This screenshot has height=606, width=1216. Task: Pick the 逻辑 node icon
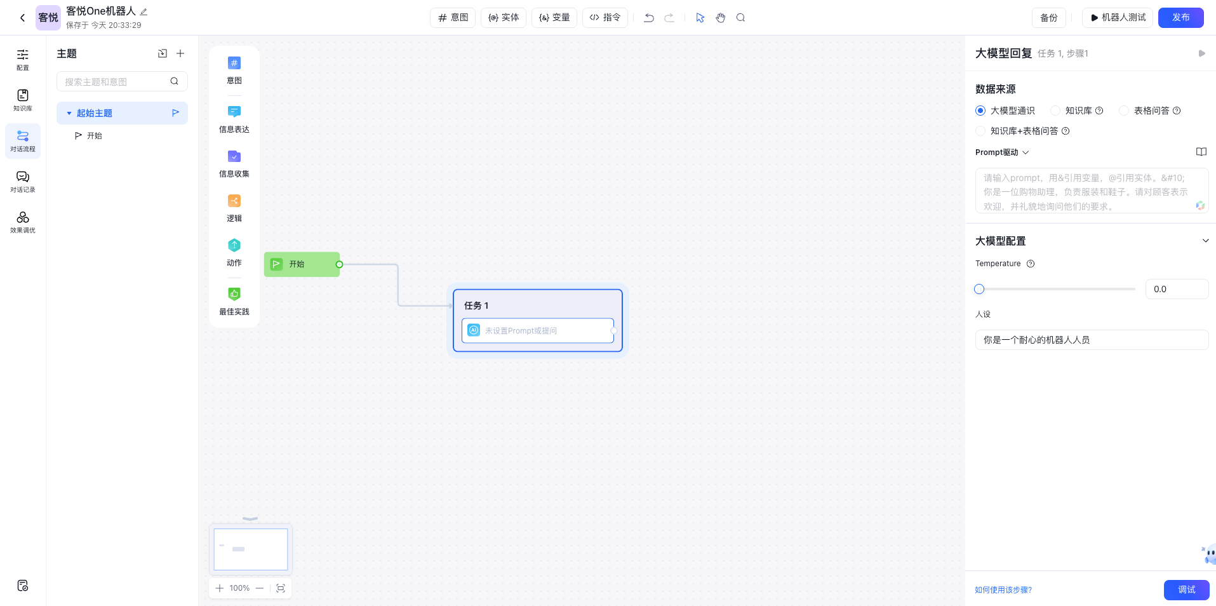click(234, 201)
